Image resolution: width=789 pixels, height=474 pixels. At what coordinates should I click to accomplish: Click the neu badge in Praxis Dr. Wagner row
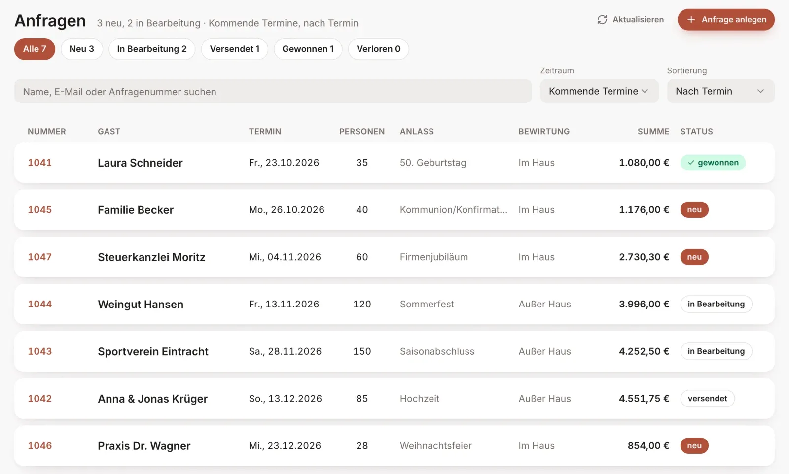694,446
